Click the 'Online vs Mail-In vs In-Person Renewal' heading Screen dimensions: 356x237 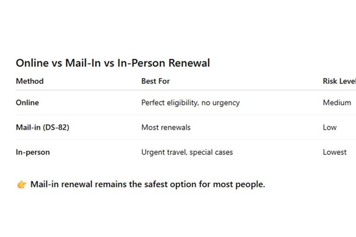113,63
